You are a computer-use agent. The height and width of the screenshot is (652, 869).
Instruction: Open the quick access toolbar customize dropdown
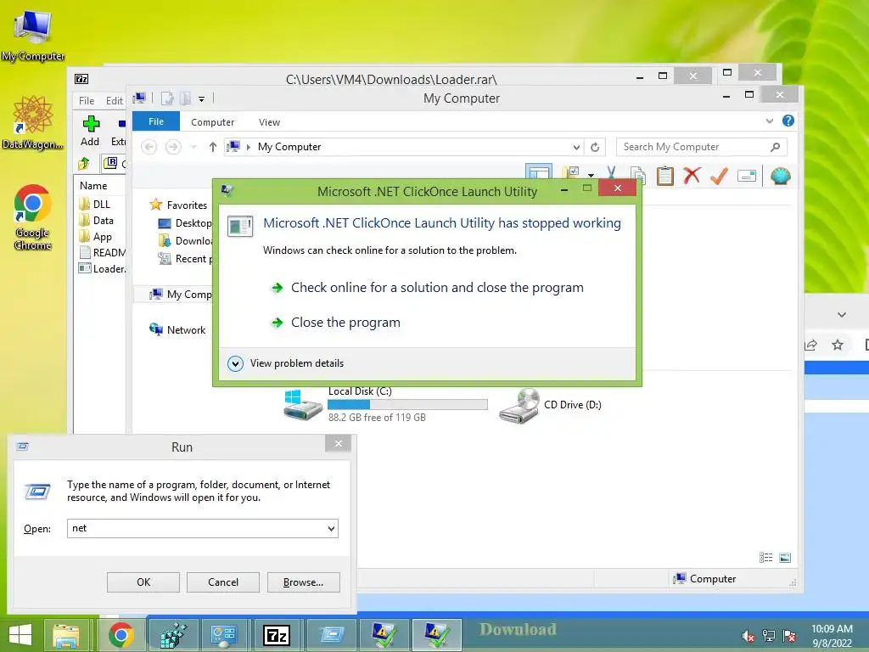201,99
